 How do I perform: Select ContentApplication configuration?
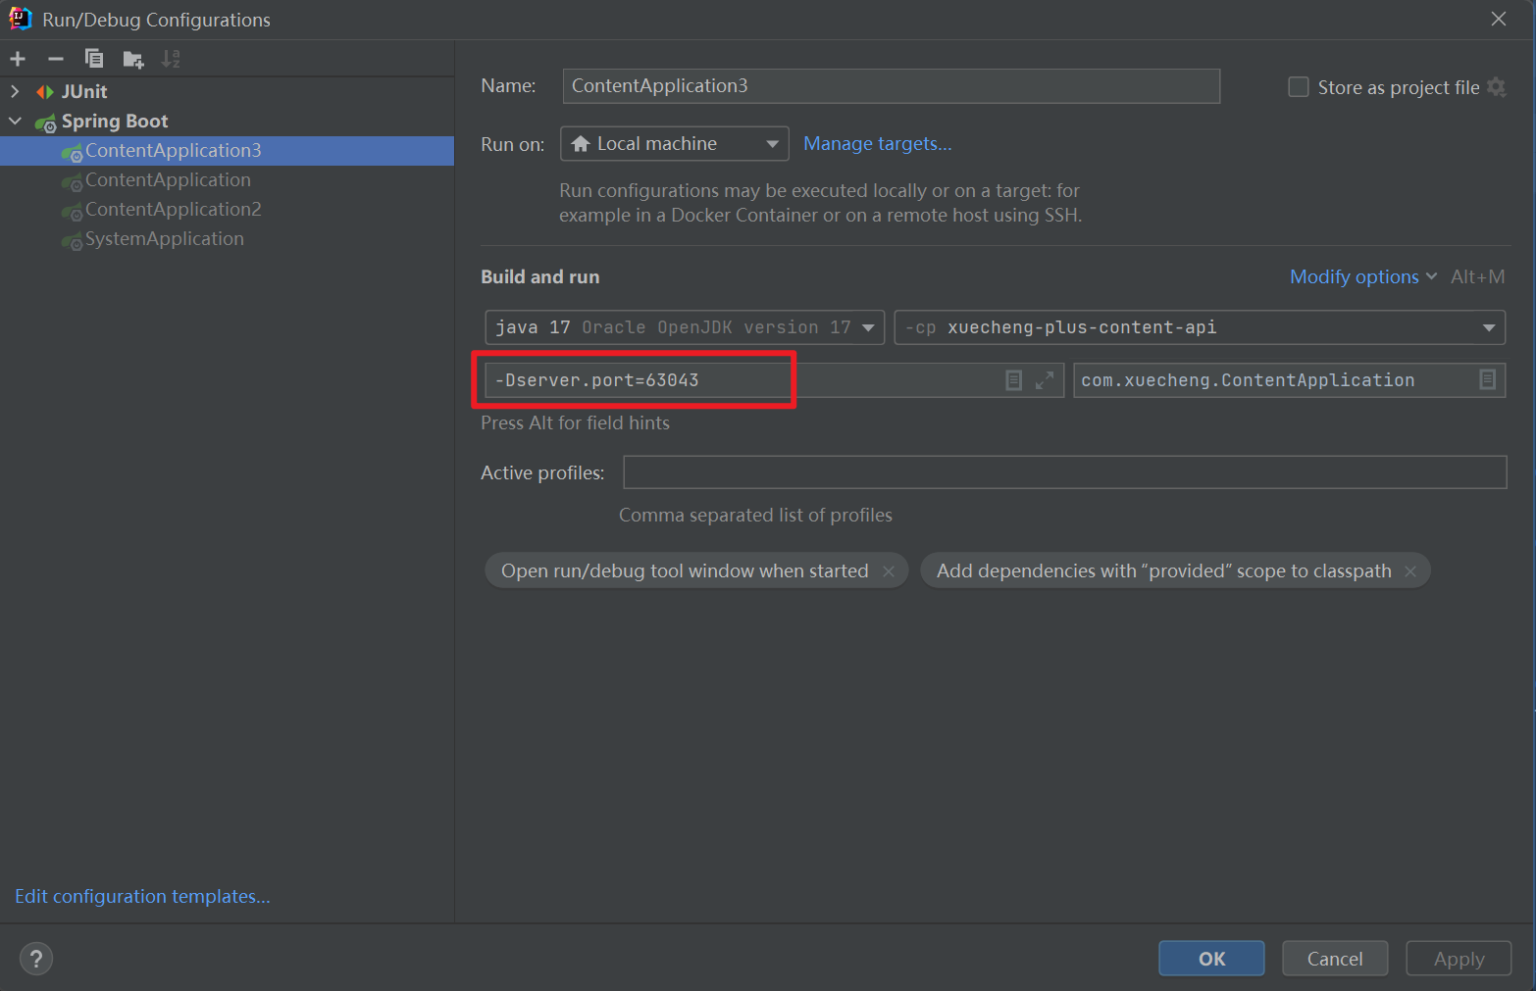click(227, 179)
